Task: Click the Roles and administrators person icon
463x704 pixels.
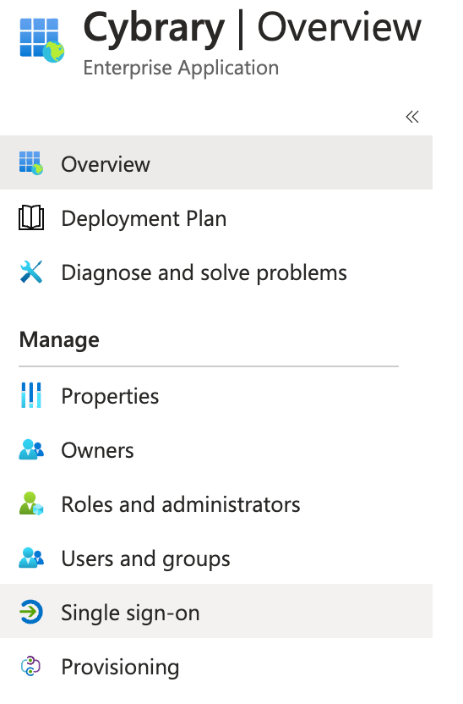Action: pos(31,503)
